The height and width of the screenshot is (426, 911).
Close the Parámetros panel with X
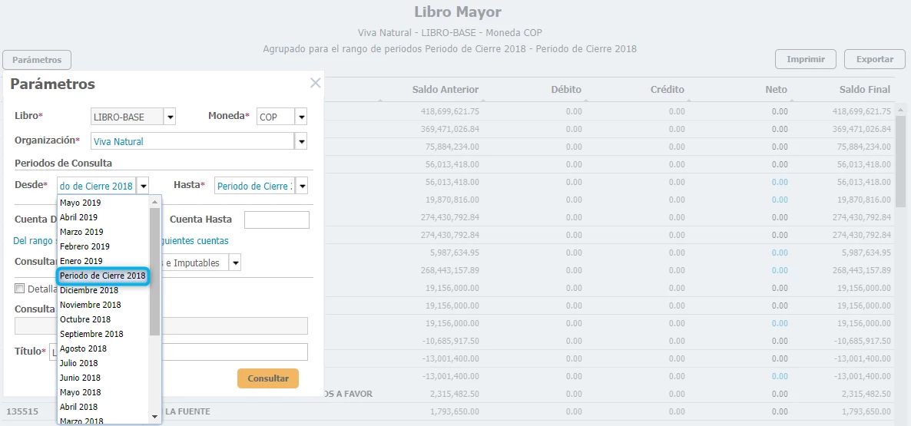point(315,83)
